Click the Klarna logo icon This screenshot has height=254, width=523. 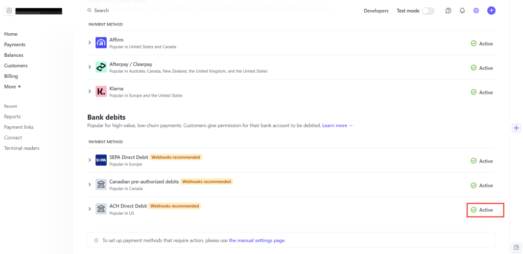tap(101, 92)
